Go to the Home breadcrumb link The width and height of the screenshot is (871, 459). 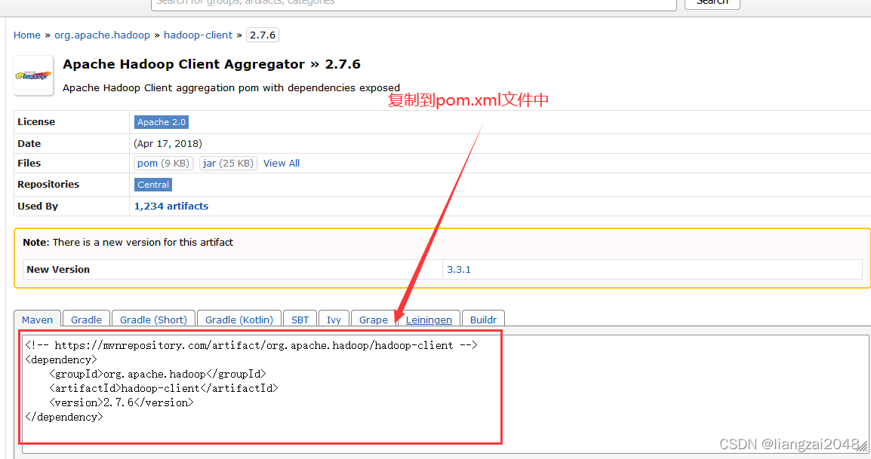(x=26, y=35)
